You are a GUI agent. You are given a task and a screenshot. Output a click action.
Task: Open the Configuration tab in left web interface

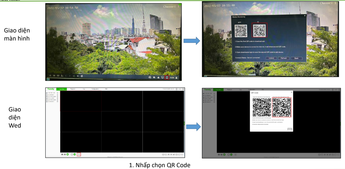(x=95, y=89)
